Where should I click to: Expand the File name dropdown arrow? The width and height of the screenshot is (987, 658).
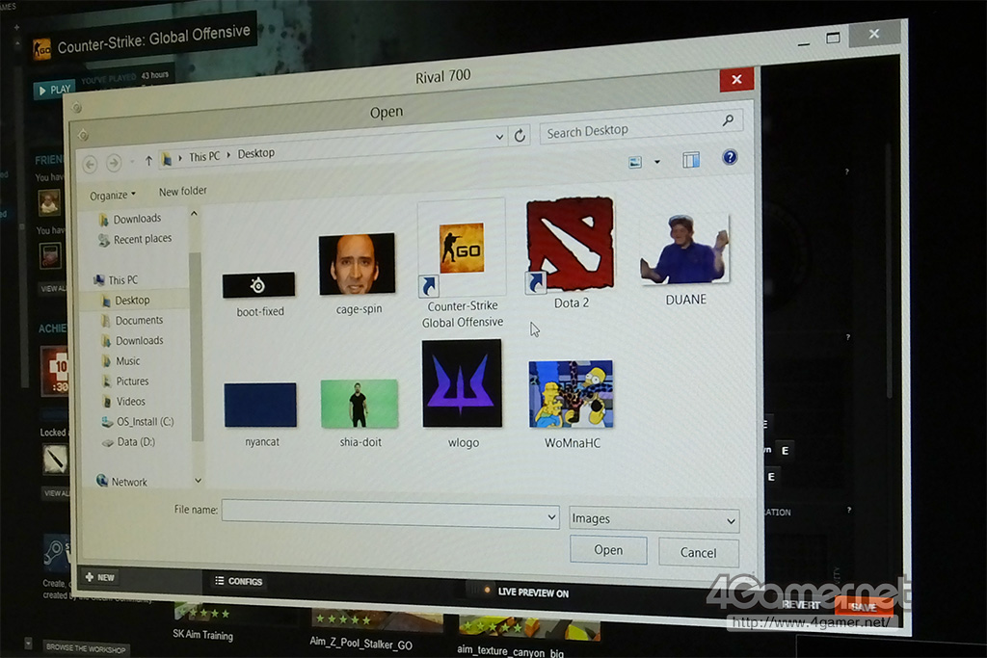551,517
